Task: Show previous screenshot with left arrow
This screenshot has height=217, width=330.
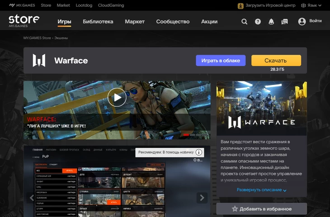Action: 32,198
